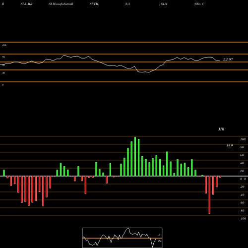Click the "80" label on MR axis

242,147
